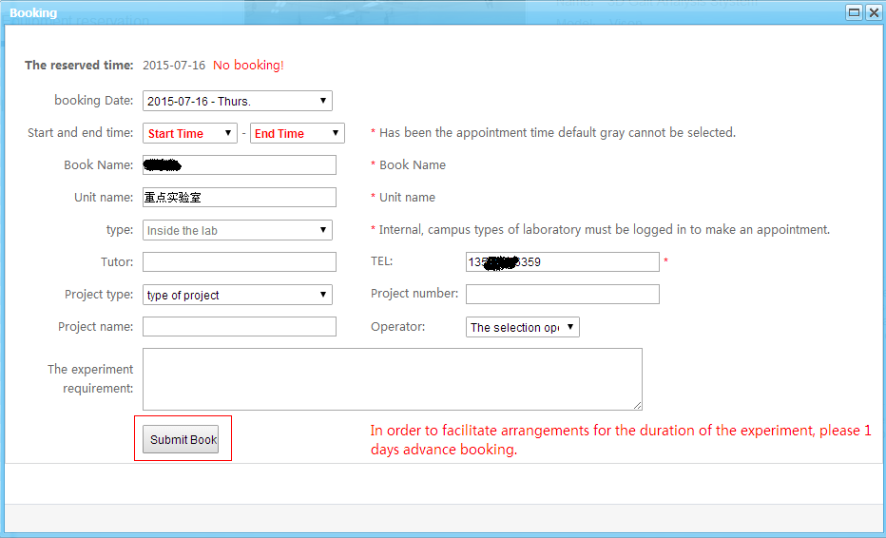Click the Project number field
886x538 pixels.
pyautogui.click(x=562, y=295)
